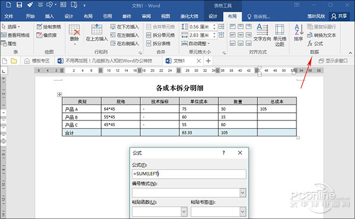Switch to the 审阅 Review tab
Image resolution: width=355 pixels, height=219 pixels.
[x=146, y=16]
